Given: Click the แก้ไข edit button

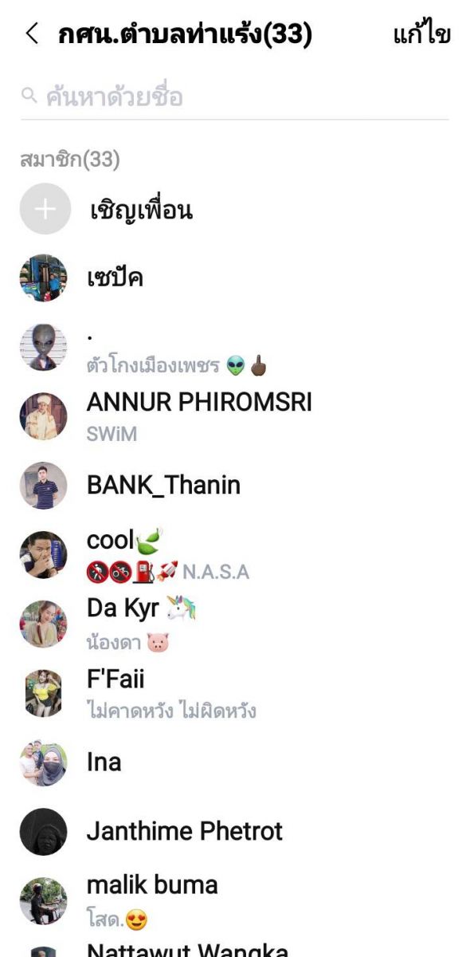Looking at the screenshot, I should 422,35.
